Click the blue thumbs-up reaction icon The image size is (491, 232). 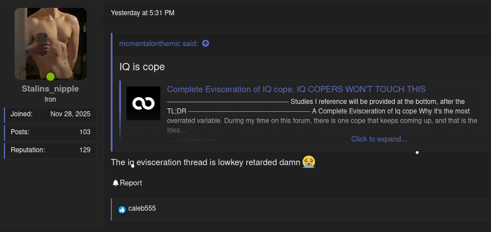122,210
